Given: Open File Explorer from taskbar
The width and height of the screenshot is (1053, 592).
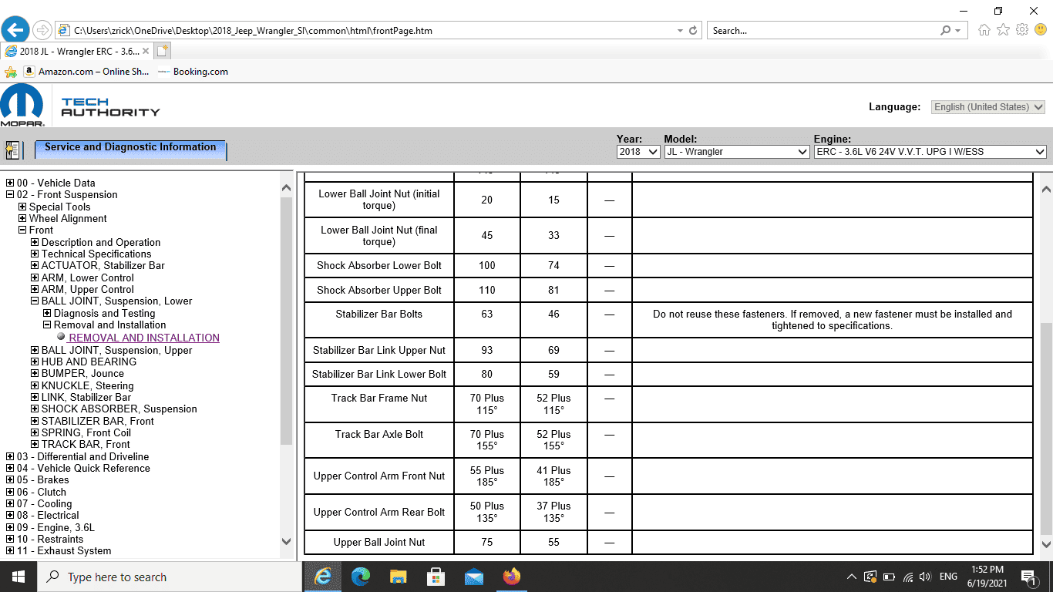Looking at the screenshot, I should (x=398, y=577).
